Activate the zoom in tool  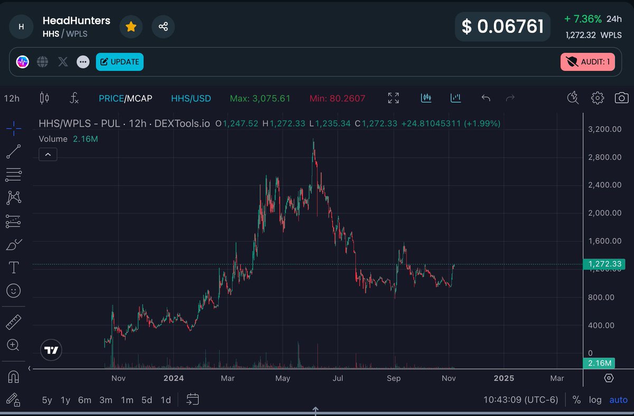click(14, 345)
